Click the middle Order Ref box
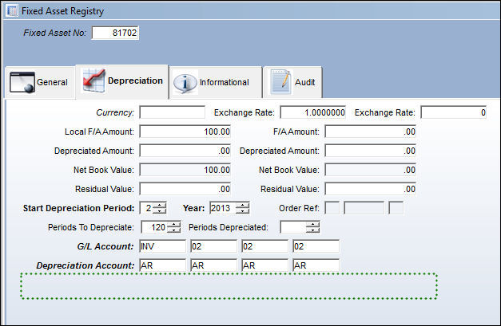 click(x=364, y=208)
